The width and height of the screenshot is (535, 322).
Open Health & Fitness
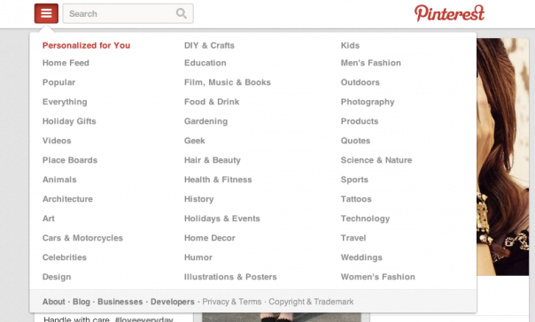tap(218, 180)
